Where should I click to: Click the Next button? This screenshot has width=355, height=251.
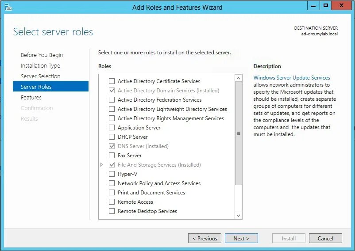241,238
